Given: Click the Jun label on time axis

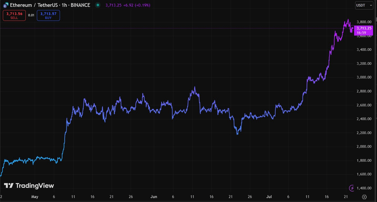Looking at the screenshot, I should (154, 197).
